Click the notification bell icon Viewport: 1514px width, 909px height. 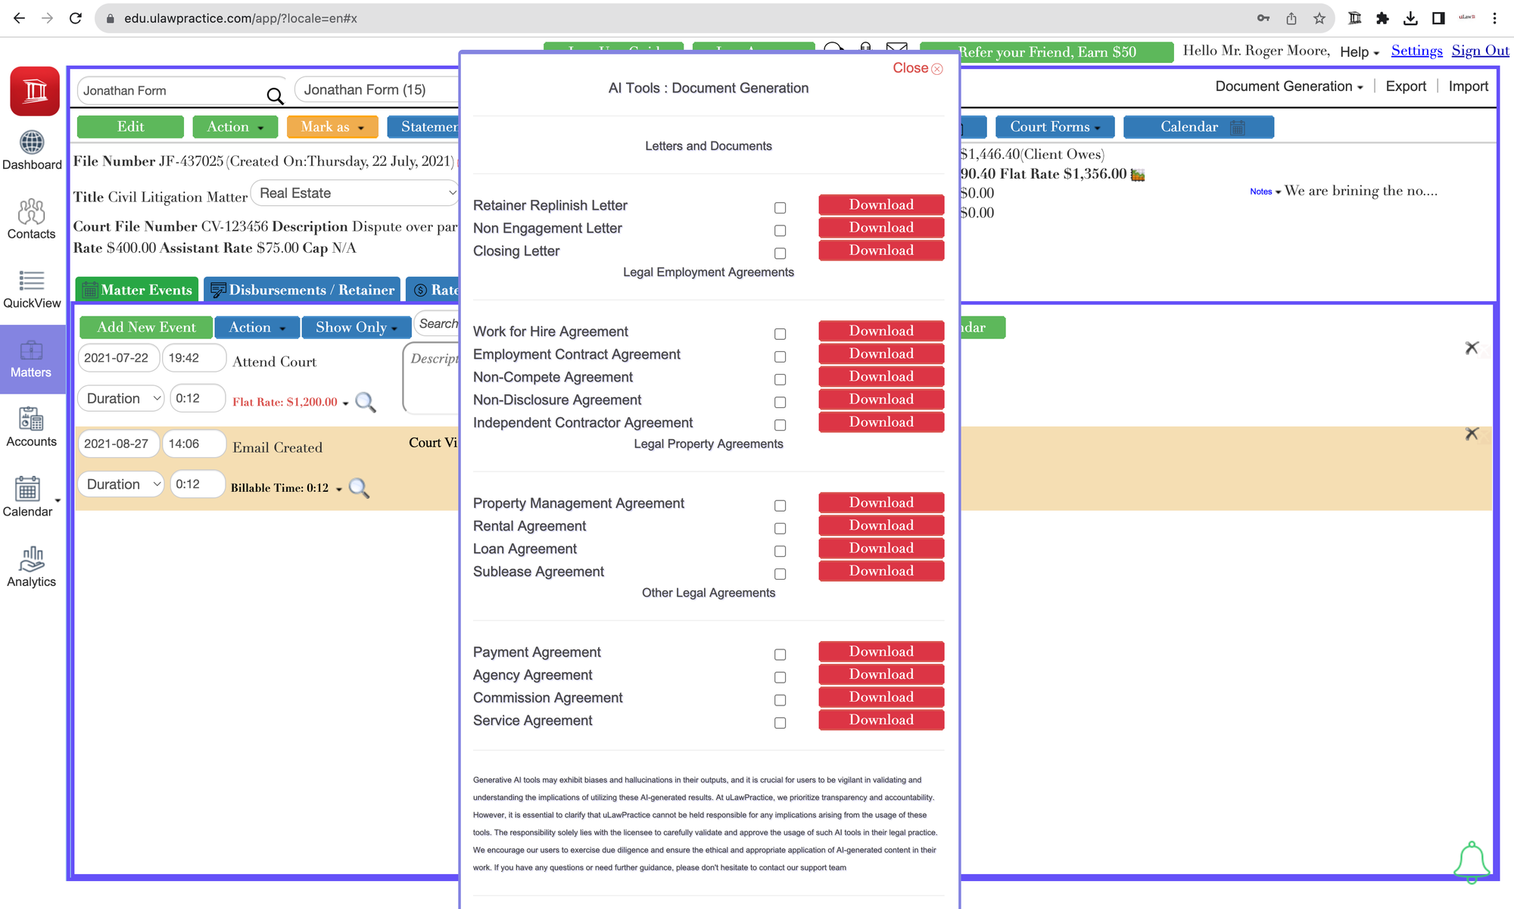pos(1472,861)
